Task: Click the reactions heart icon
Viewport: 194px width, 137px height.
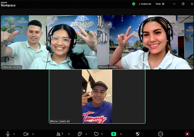Action: (96, 134)
